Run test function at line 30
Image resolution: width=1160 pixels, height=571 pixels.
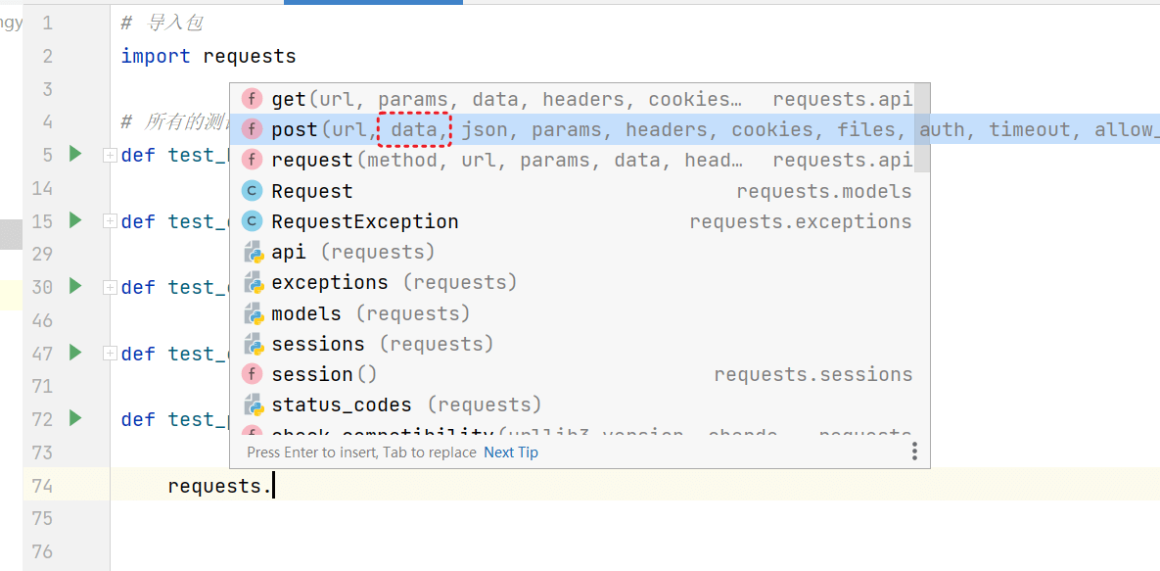[x=75, y=286]
